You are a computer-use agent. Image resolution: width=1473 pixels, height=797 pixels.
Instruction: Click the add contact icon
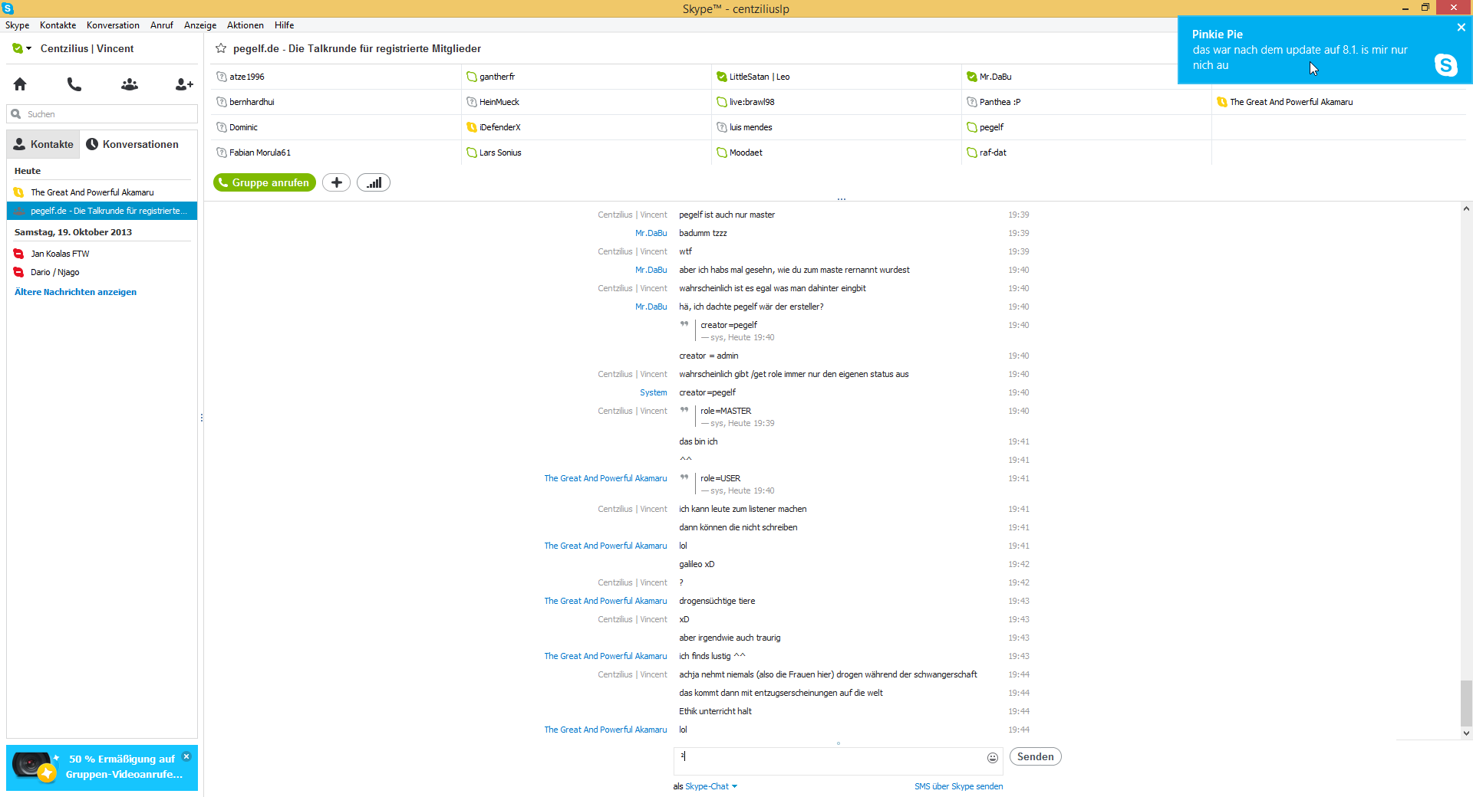(184, 84)
